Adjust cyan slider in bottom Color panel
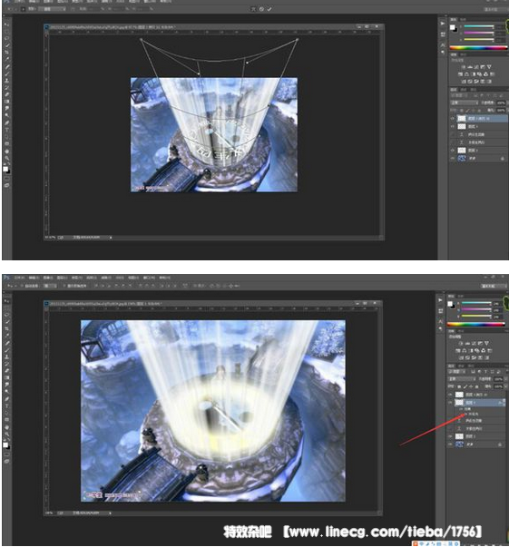509x547 pixels. click(x=476, y=303)
